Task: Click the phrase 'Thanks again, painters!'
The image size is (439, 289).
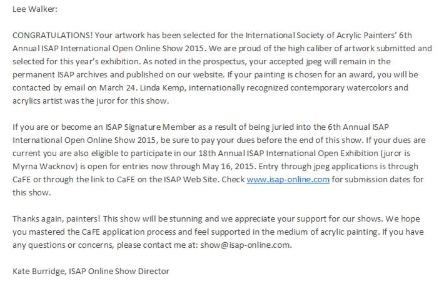Action: point(56,219)
